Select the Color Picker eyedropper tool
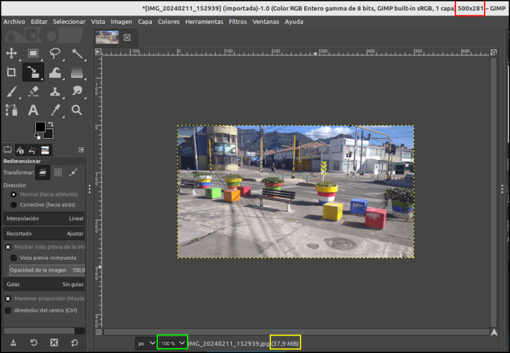Viewport: 510px width, 353px height. point(55,110)
